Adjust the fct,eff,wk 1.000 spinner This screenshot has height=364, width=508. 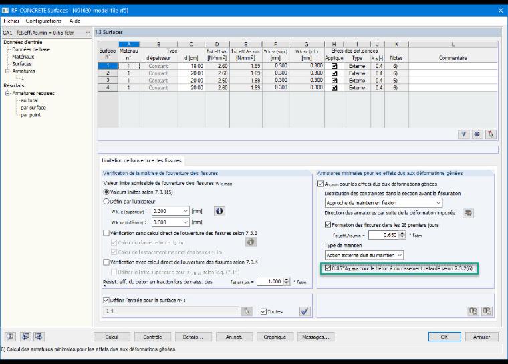286,281
